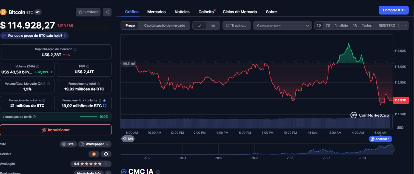Toggle REGISTRO scale option
414x174 pixels.
(x=387, y=25)
